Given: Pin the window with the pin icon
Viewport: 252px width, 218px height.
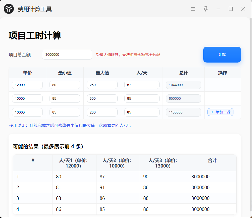Looking at the screenshot, I should point(206,9).
